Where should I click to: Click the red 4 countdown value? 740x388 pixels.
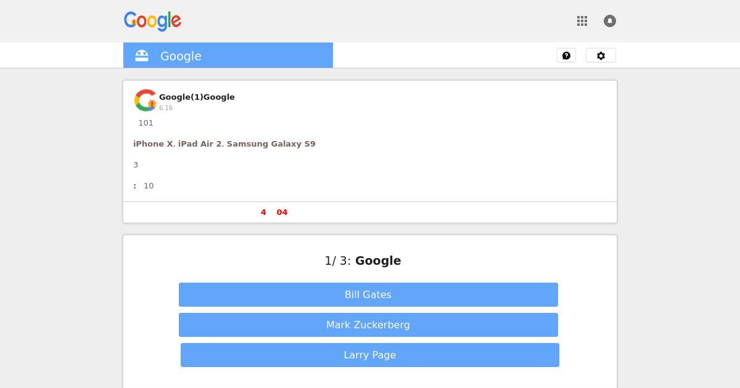[x=263, y=212]
